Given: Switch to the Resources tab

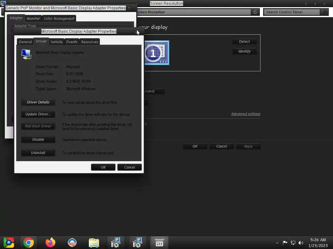Looking at the screenshot, I should point(90,42).
